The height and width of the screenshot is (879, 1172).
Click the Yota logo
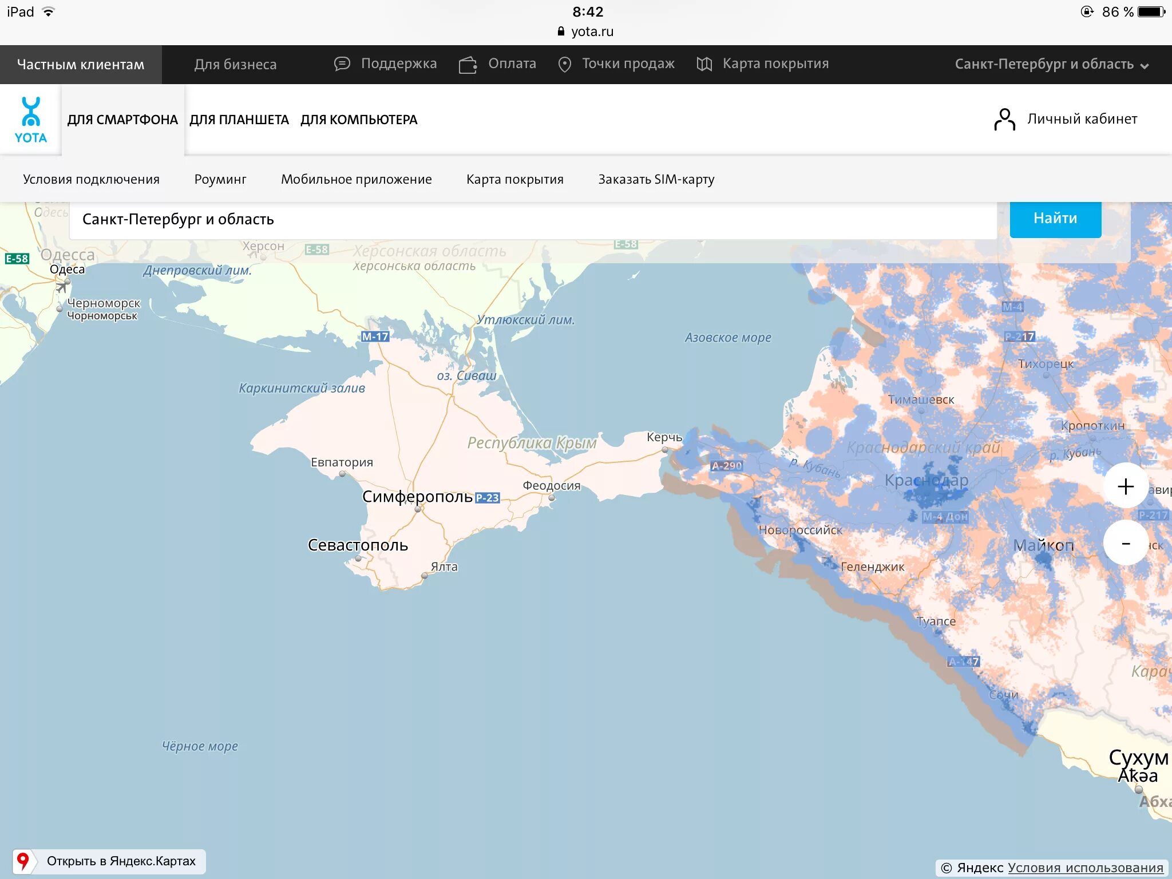31,120
